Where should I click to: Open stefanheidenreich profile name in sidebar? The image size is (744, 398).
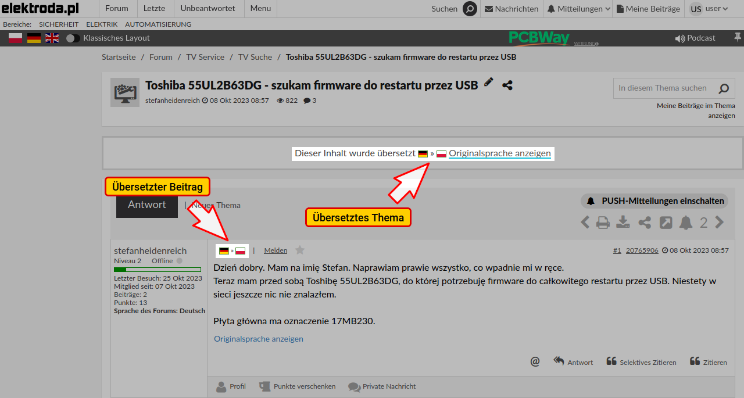coord(151,251)
